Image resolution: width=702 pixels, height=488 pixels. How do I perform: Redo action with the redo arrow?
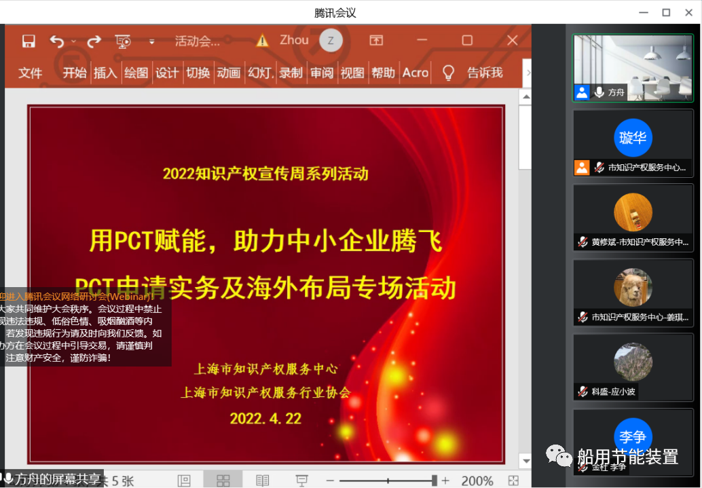point(94,41)
